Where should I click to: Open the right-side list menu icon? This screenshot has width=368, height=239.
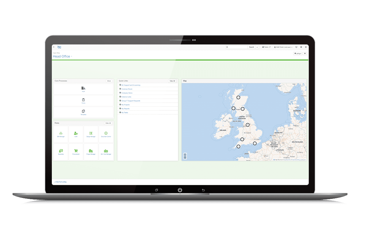[306, 47]
